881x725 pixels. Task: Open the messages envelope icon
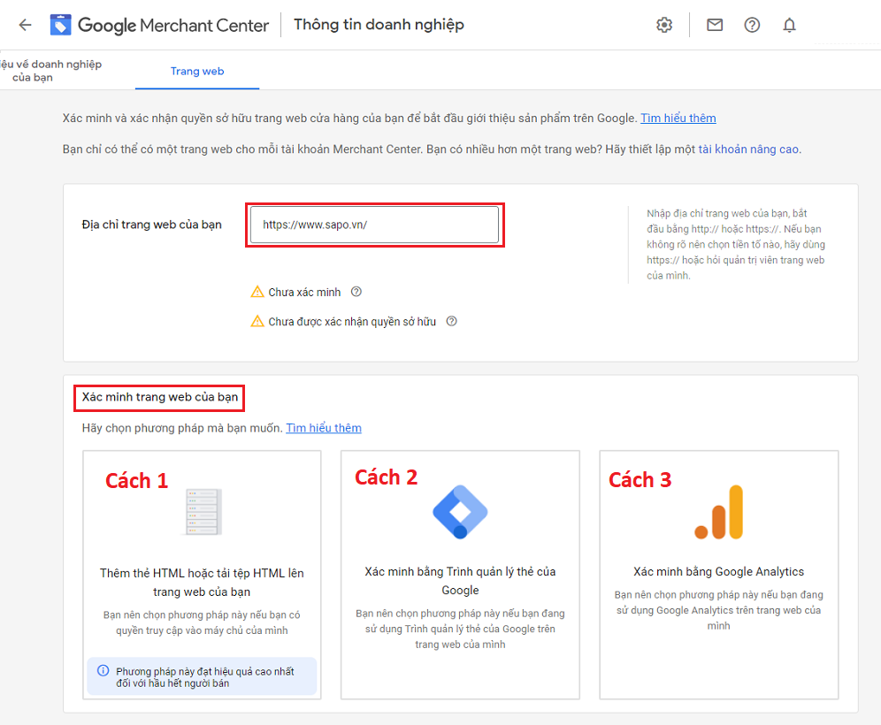(x=715, y=25)
